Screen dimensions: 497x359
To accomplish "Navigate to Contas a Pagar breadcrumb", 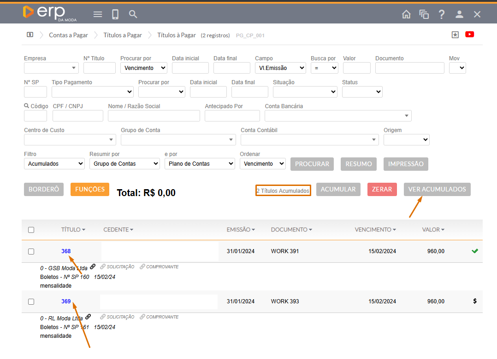I will pos(68,35).
